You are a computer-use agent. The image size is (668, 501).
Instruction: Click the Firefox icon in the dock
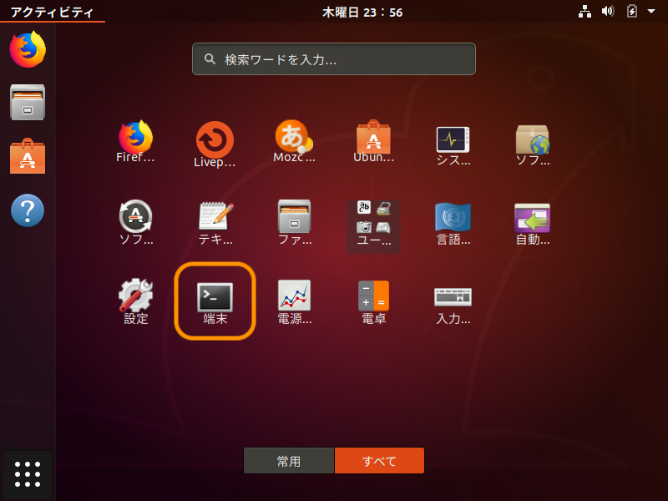tap(28, 49)
